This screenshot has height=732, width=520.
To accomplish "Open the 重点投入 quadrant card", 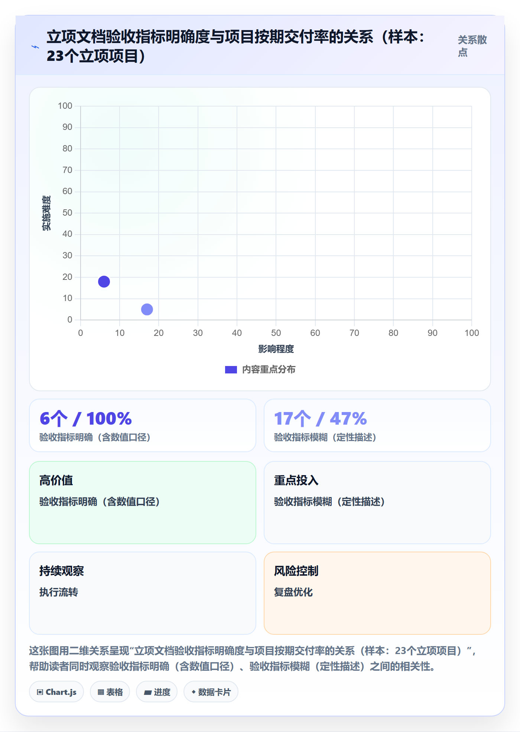I will pos(377,503).
